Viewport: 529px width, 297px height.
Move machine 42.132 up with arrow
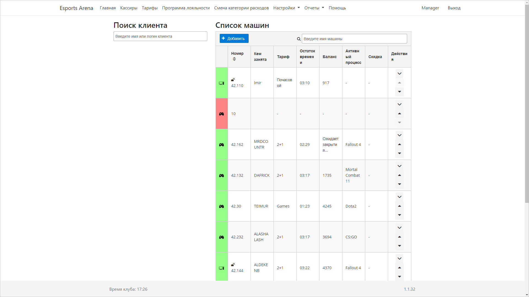pyautogui.click(x=399, y=175)
